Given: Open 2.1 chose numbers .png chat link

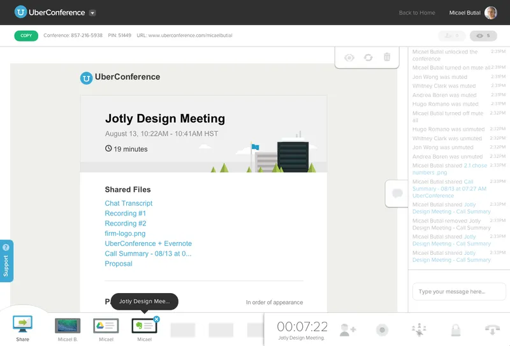Looking at the screenshot, I should click(450, 169).
